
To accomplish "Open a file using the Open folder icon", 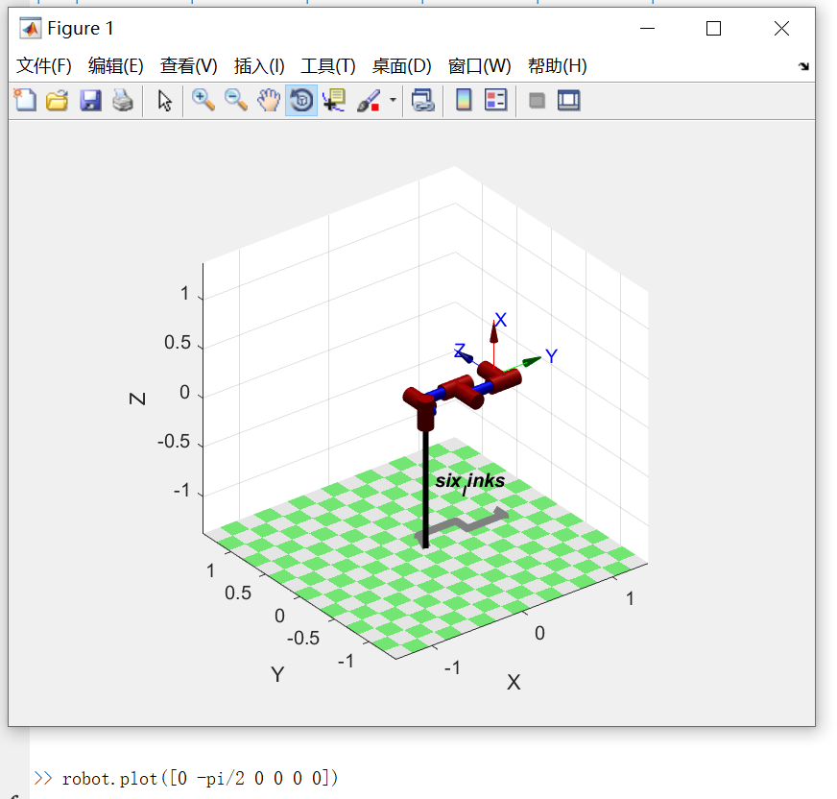I will 58,100.
